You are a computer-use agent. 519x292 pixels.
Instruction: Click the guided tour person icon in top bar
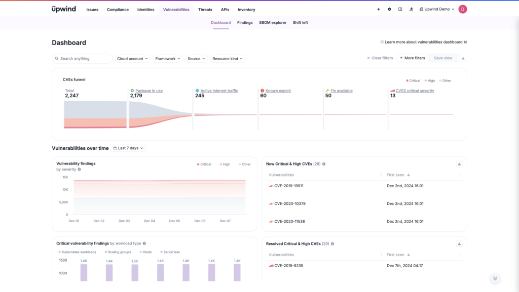click(x=411, y=9)
